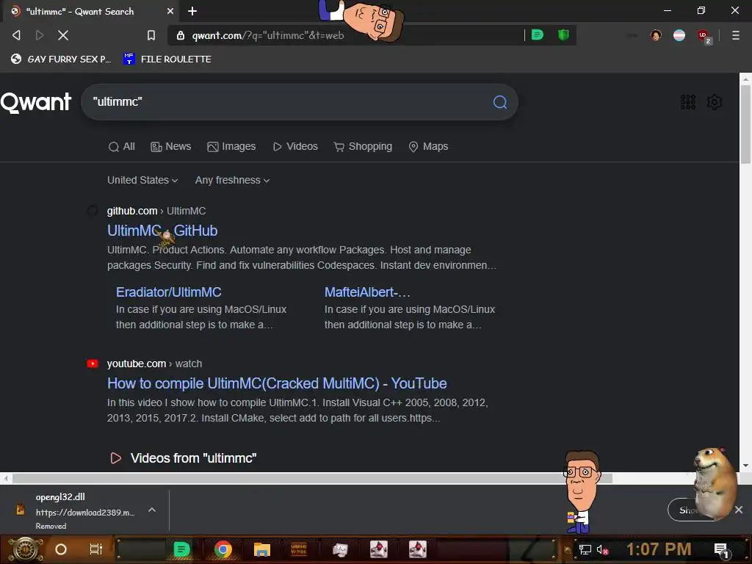Expand the Any freshness filter dropdown
Viewport: 752px width, 564px height.
coord(232,181)
